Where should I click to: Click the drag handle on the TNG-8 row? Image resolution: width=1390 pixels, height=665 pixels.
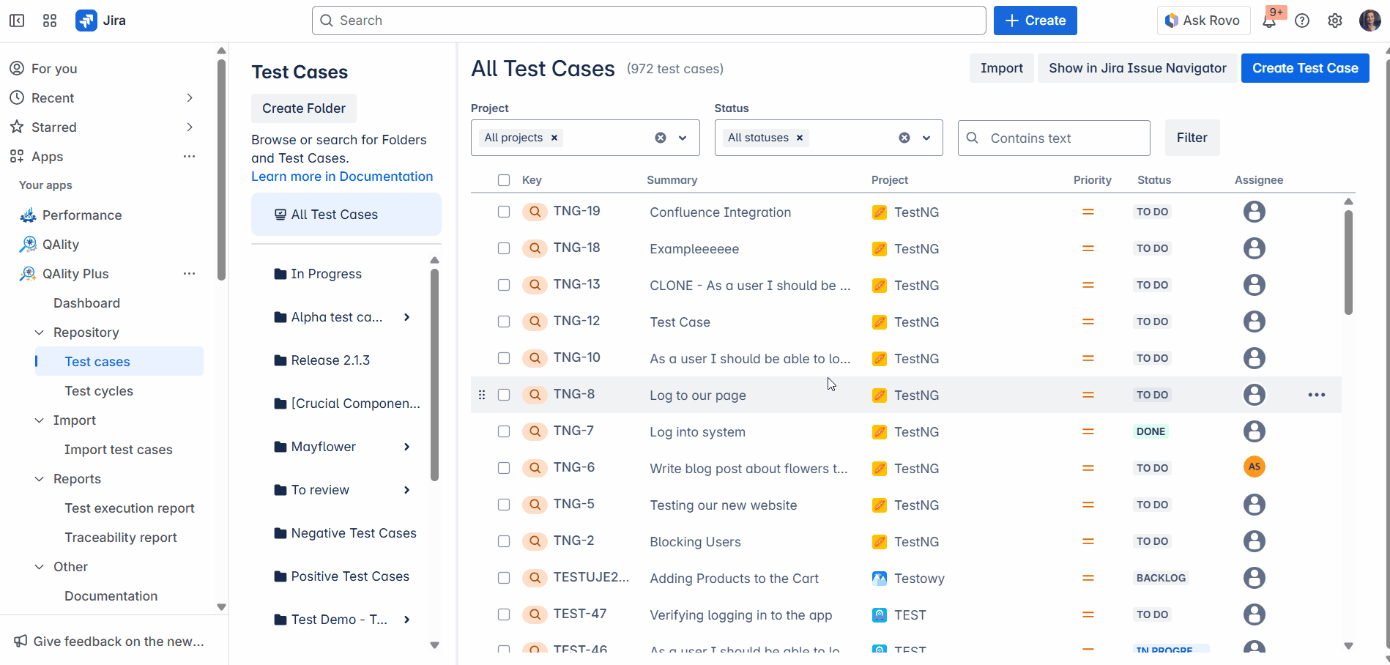click(482, 395)
